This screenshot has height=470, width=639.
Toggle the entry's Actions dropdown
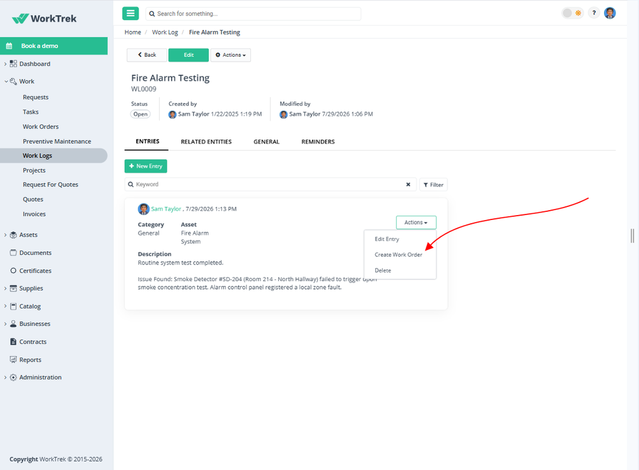tap(416, 223)
